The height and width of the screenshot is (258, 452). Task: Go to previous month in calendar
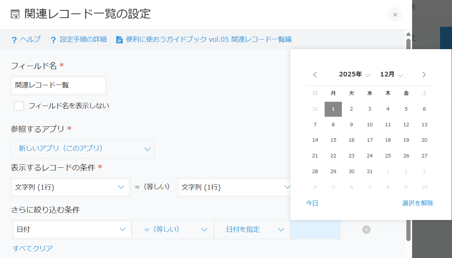pyautogui.click(x=315, y=74)
